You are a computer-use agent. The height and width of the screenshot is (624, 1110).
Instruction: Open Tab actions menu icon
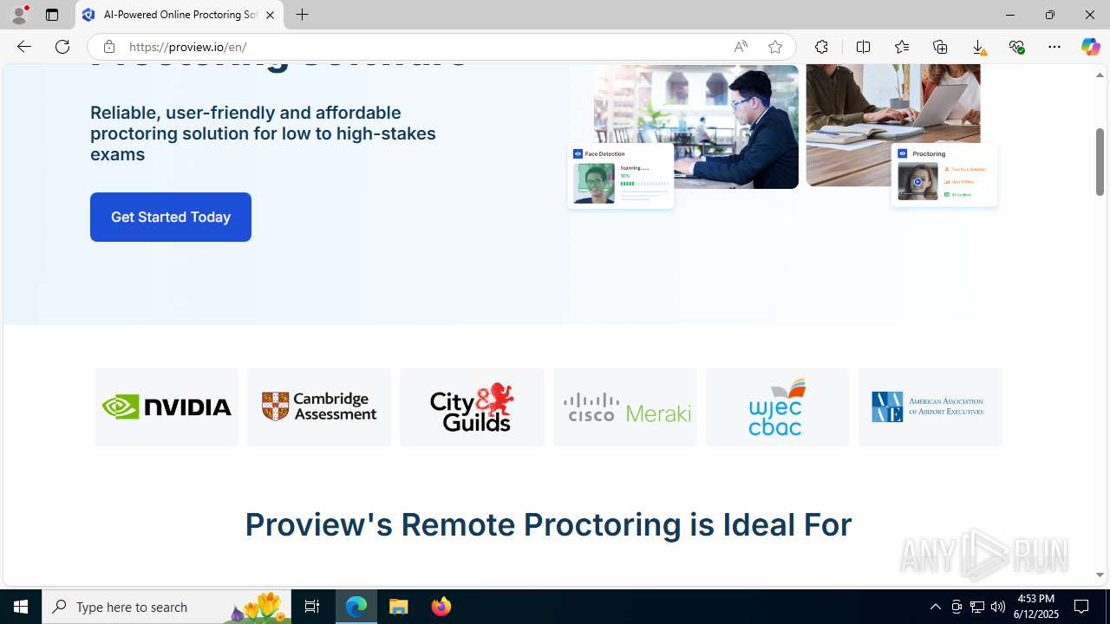click(52, 15)
